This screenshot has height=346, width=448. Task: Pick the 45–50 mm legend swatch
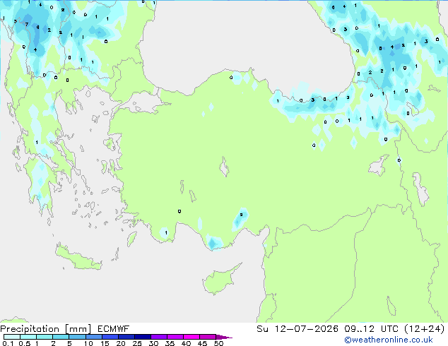point(208,337)
